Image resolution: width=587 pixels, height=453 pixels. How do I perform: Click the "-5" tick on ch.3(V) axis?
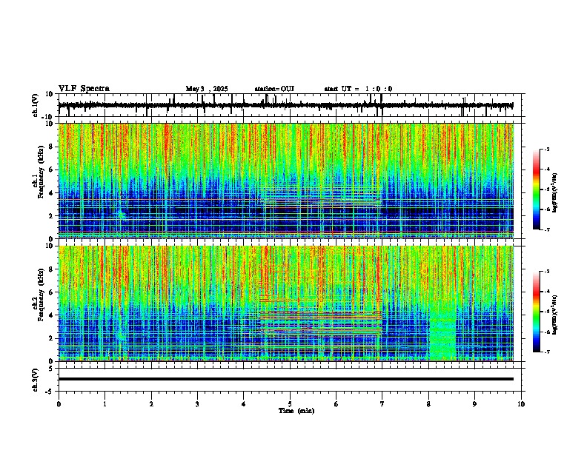click(50, 392)
